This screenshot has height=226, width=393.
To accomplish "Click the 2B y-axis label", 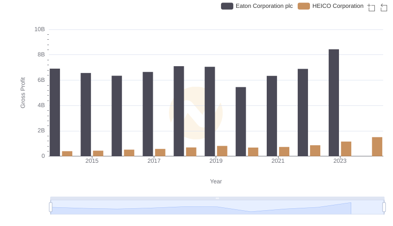I will [x=41, y=130].
